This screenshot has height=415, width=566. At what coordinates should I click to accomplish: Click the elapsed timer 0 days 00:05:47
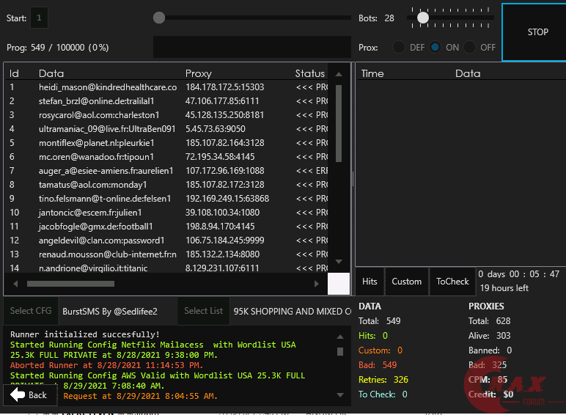519,274
